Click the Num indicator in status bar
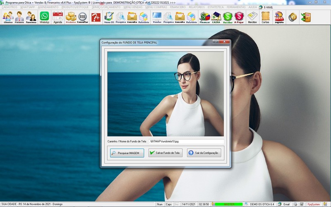Viewport: 331px width, 207px height. (x=160, y=204)
